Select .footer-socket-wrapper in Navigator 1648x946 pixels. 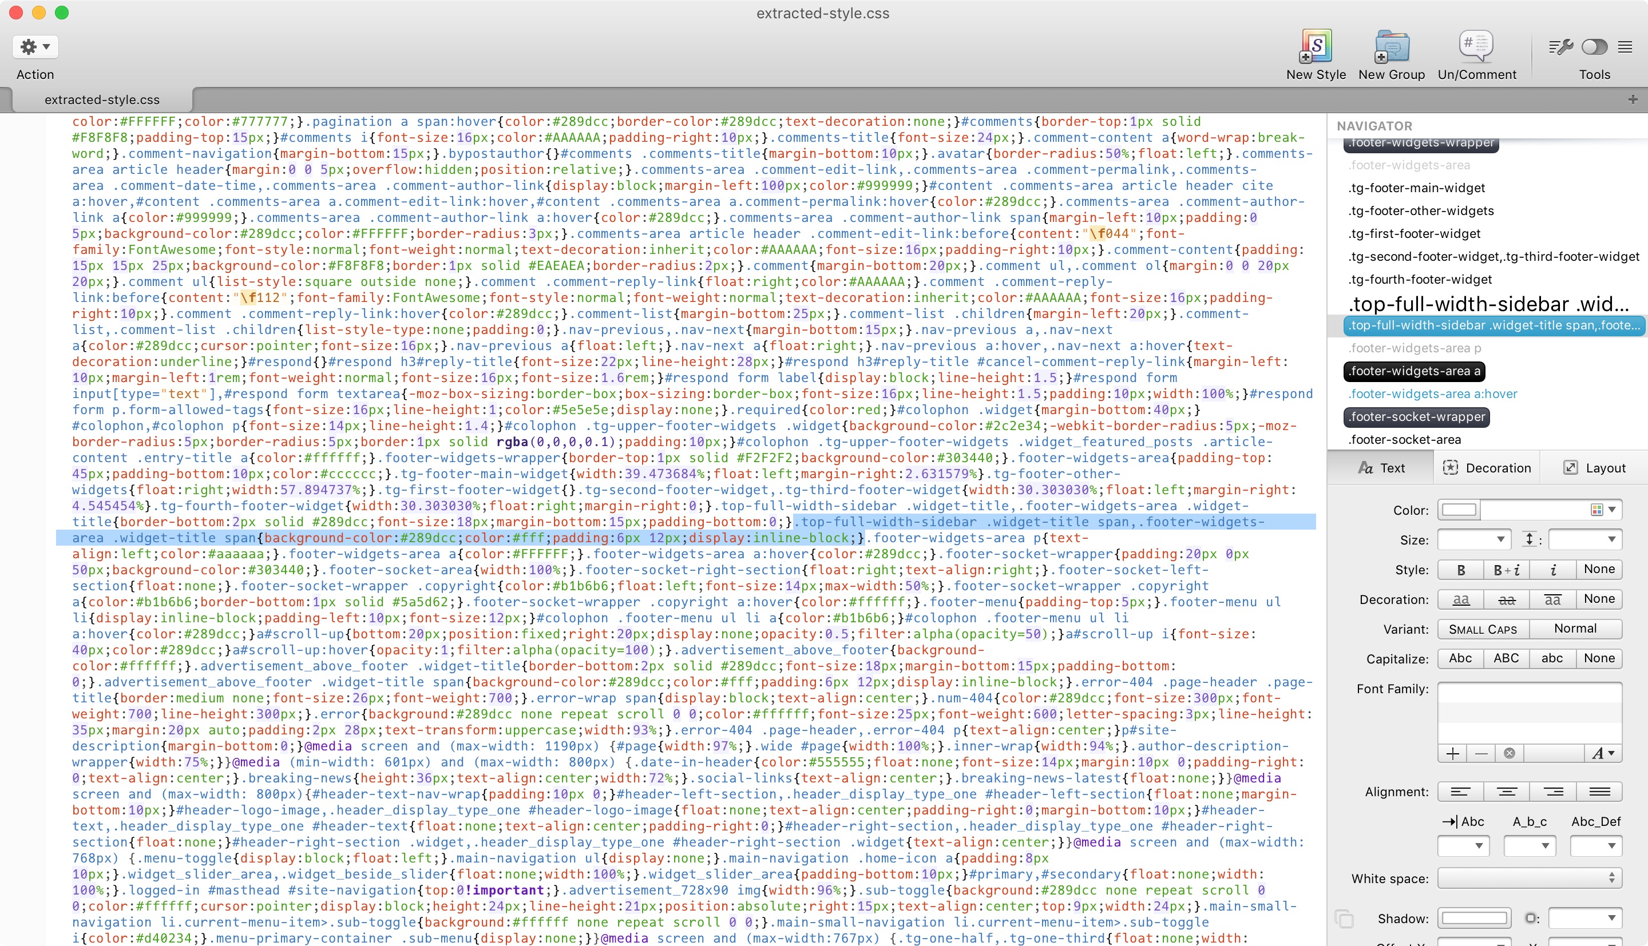(x=1417, y=416)
